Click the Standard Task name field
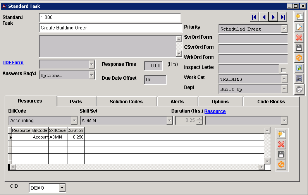 (x=110, y=28)
